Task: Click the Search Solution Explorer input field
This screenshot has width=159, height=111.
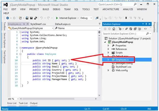Action: pyautogui.click(x=125, y=34)
